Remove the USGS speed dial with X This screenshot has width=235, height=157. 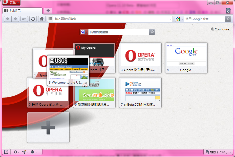86,83
